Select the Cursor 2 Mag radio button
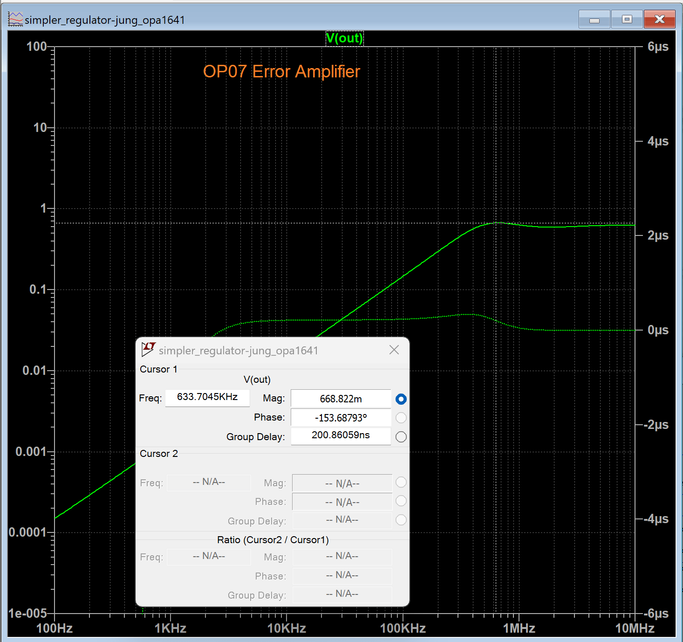This screenshot has width=683, height=642. (x=401, y=482)
